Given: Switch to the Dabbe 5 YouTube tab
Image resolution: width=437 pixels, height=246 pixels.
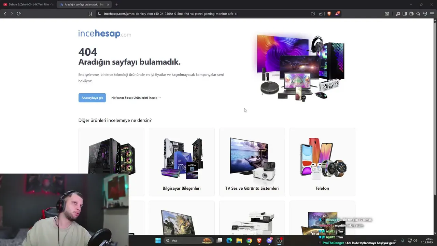Looking at the screenshot, I should click(28, 4).
